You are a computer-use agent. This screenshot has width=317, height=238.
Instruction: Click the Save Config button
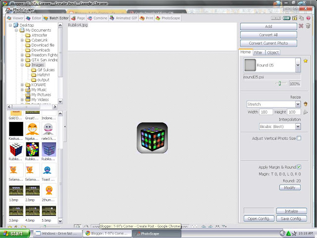tap(291, 219)
